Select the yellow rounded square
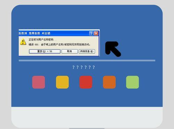The width and height of the screenshot is (174, 129). 62,82
